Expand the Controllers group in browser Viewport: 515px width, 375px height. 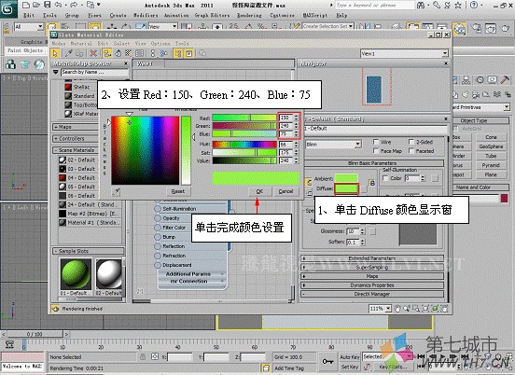coord(76,139)
